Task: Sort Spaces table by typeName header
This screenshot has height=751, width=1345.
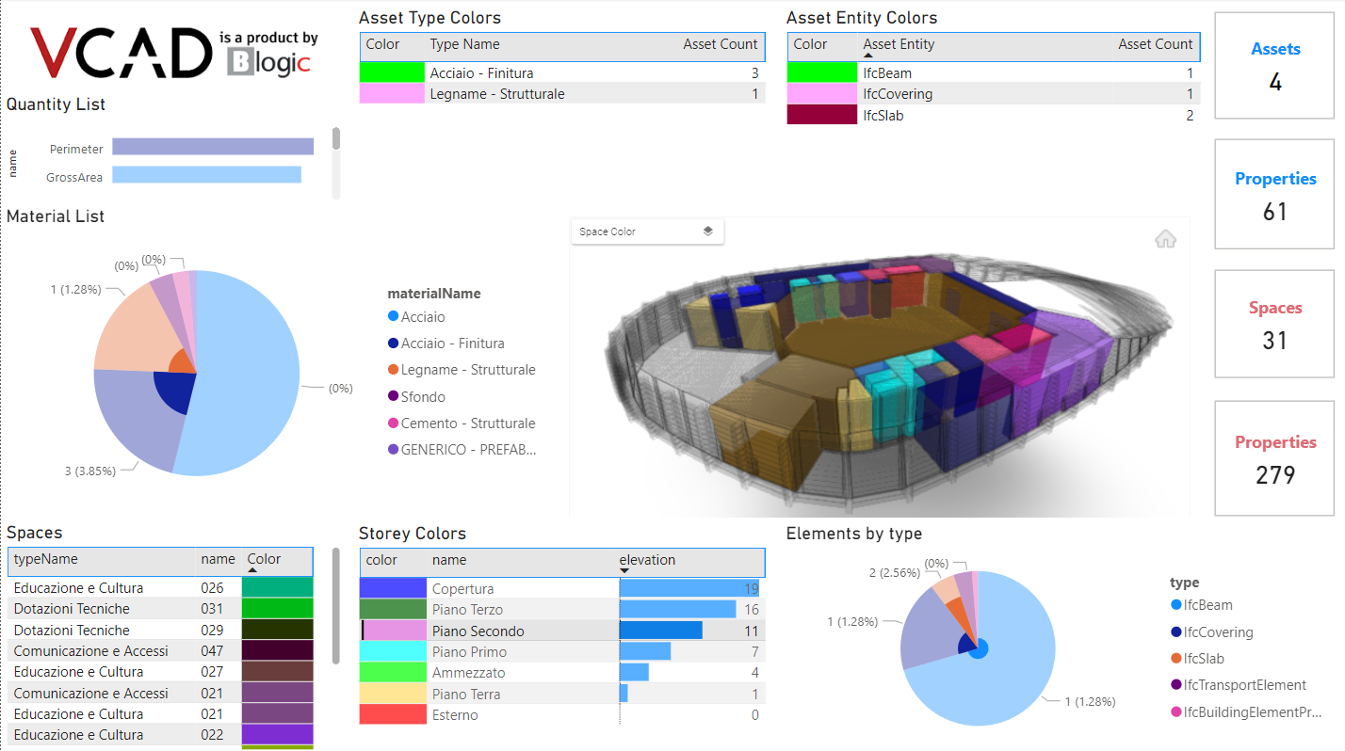Action: (x=46, y=559)
